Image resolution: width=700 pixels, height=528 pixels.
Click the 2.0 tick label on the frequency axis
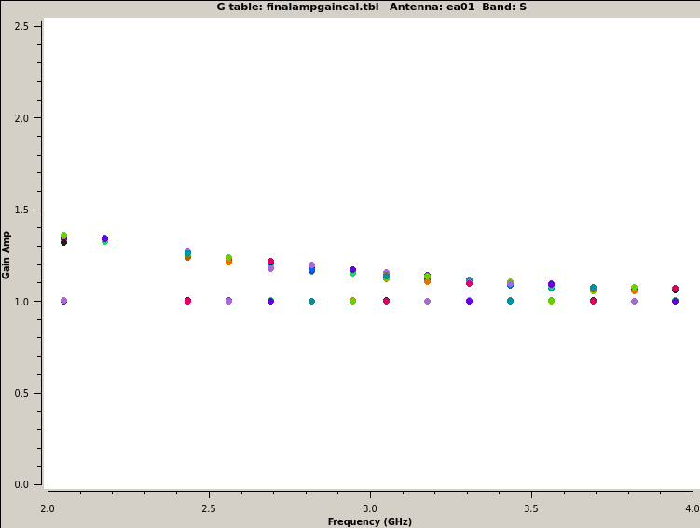click(x=48, y=508)
